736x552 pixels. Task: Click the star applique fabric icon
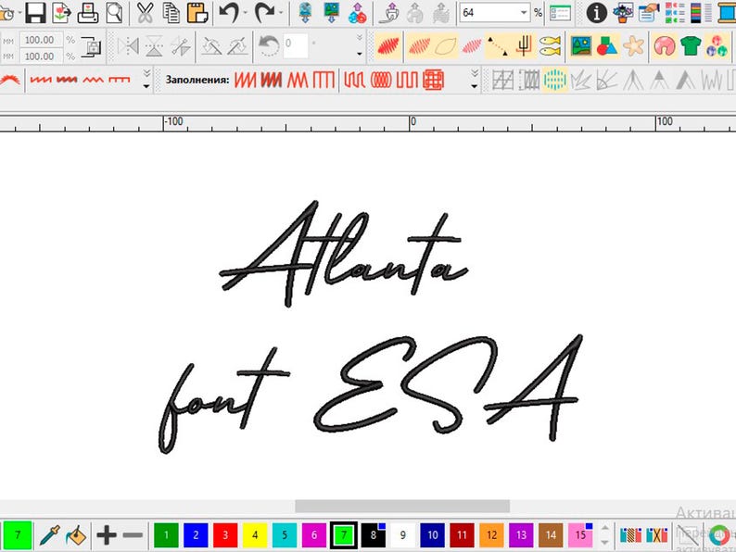click(634, 46)
